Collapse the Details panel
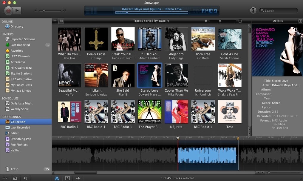The height and width of the screenshot is (181, 303). (300, 21)
